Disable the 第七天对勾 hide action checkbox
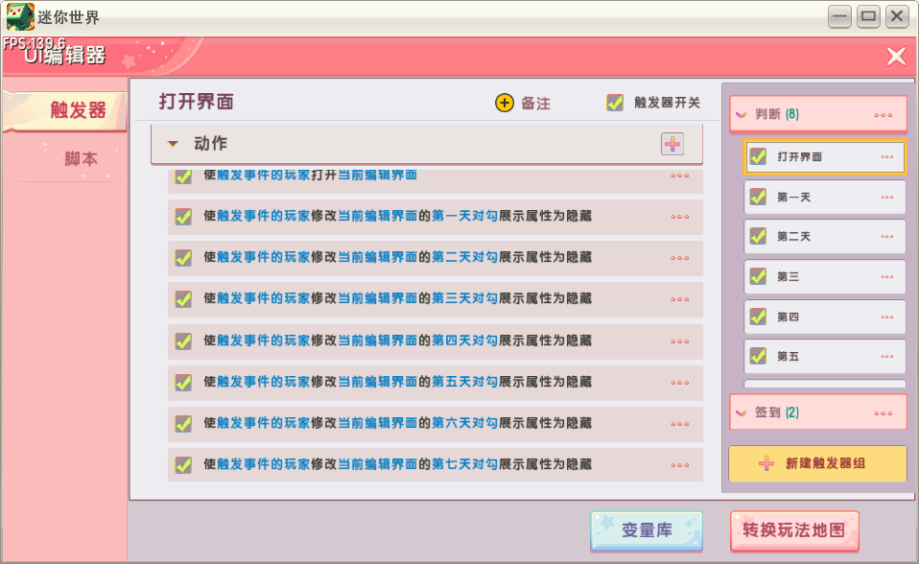This screenshot has height=564, width=919. click(x=183, y=465)
